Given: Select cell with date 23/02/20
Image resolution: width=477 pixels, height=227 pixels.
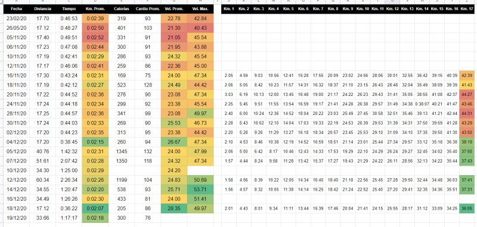Looking at the screenshot, I should click(17, 18).
